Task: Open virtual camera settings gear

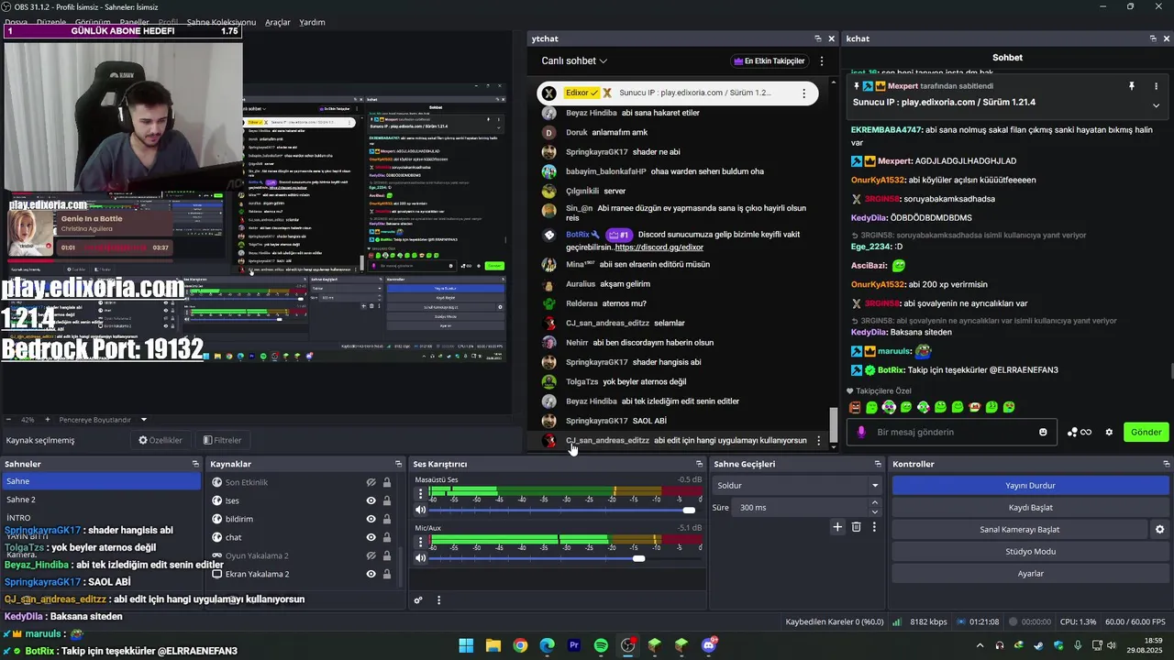Action: coord(1159,530)
